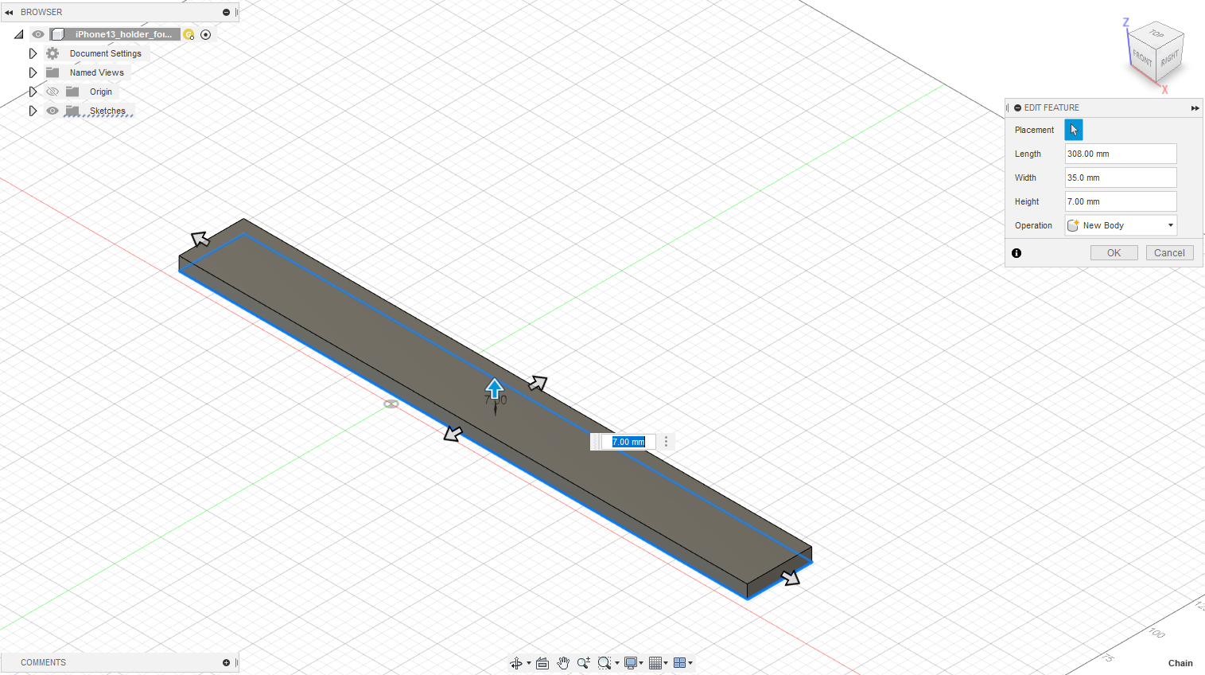Expand the Document Settings tree node

(33, 53)
